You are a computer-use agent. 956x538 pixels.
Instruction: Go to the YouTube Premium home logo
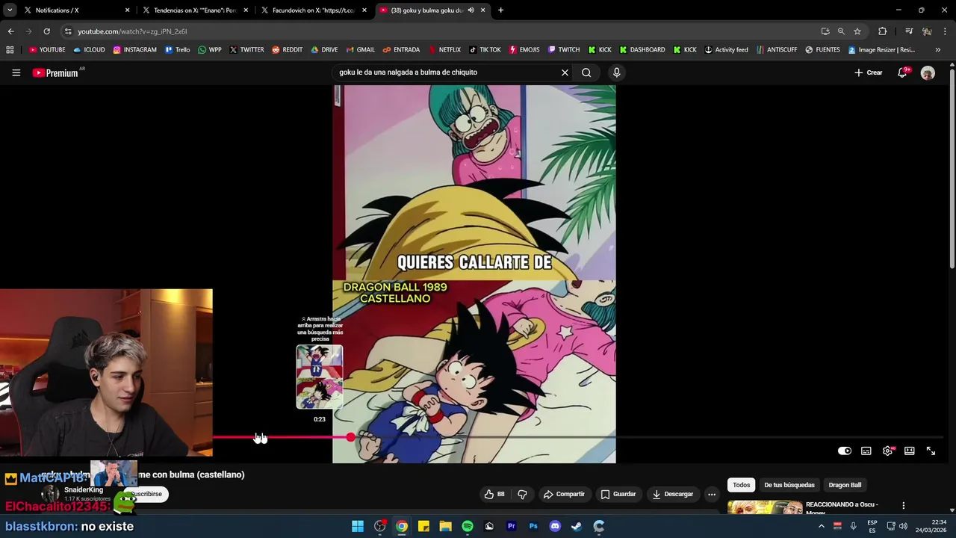(x=55, y=72)
